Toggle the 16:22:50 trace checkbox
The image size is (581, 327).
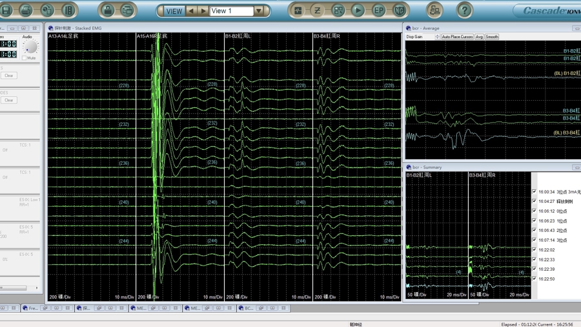(534, 279)
